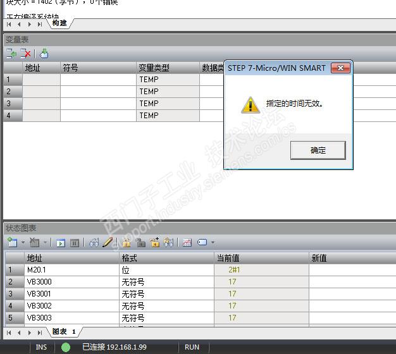Click the delete row icon in variable table
The width and height of the screenshot is (396, 354).
tap(25, 54)
